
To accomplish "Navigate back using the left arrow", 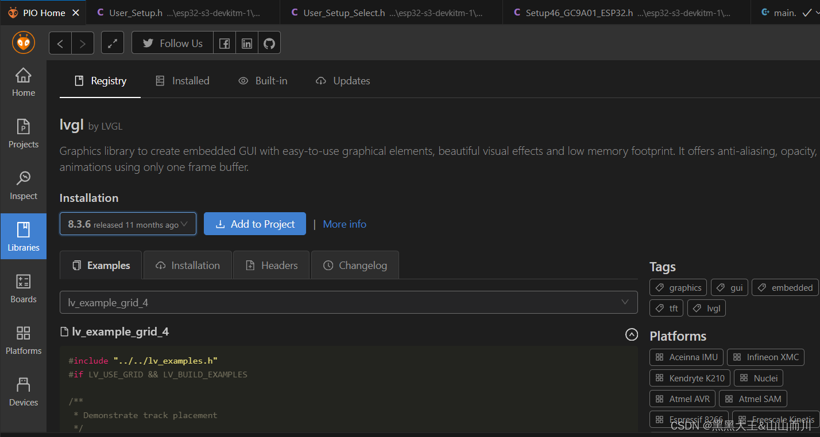I will point(60,42).
